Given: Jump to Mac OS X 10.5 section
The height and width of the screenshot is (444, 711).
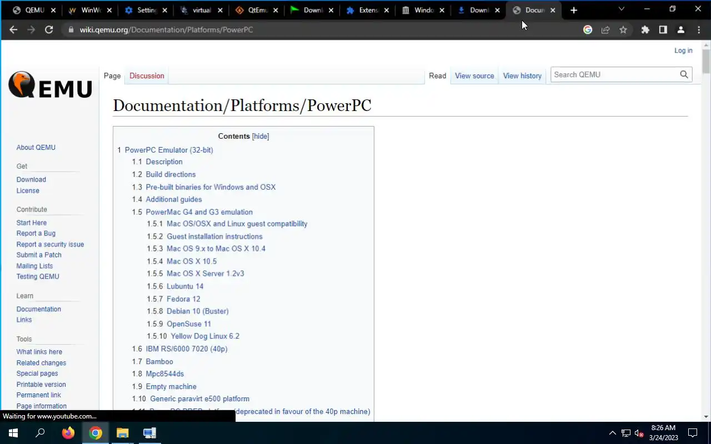Looking at the screenshot, I should [x=192, y=261].
